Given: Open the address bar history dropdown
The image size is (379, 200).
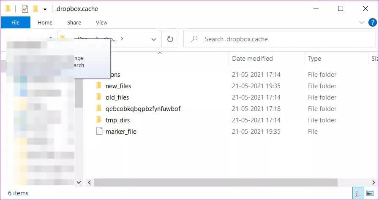Looking at the screenshot, I should pyautogui.click(x=154, y=39).
